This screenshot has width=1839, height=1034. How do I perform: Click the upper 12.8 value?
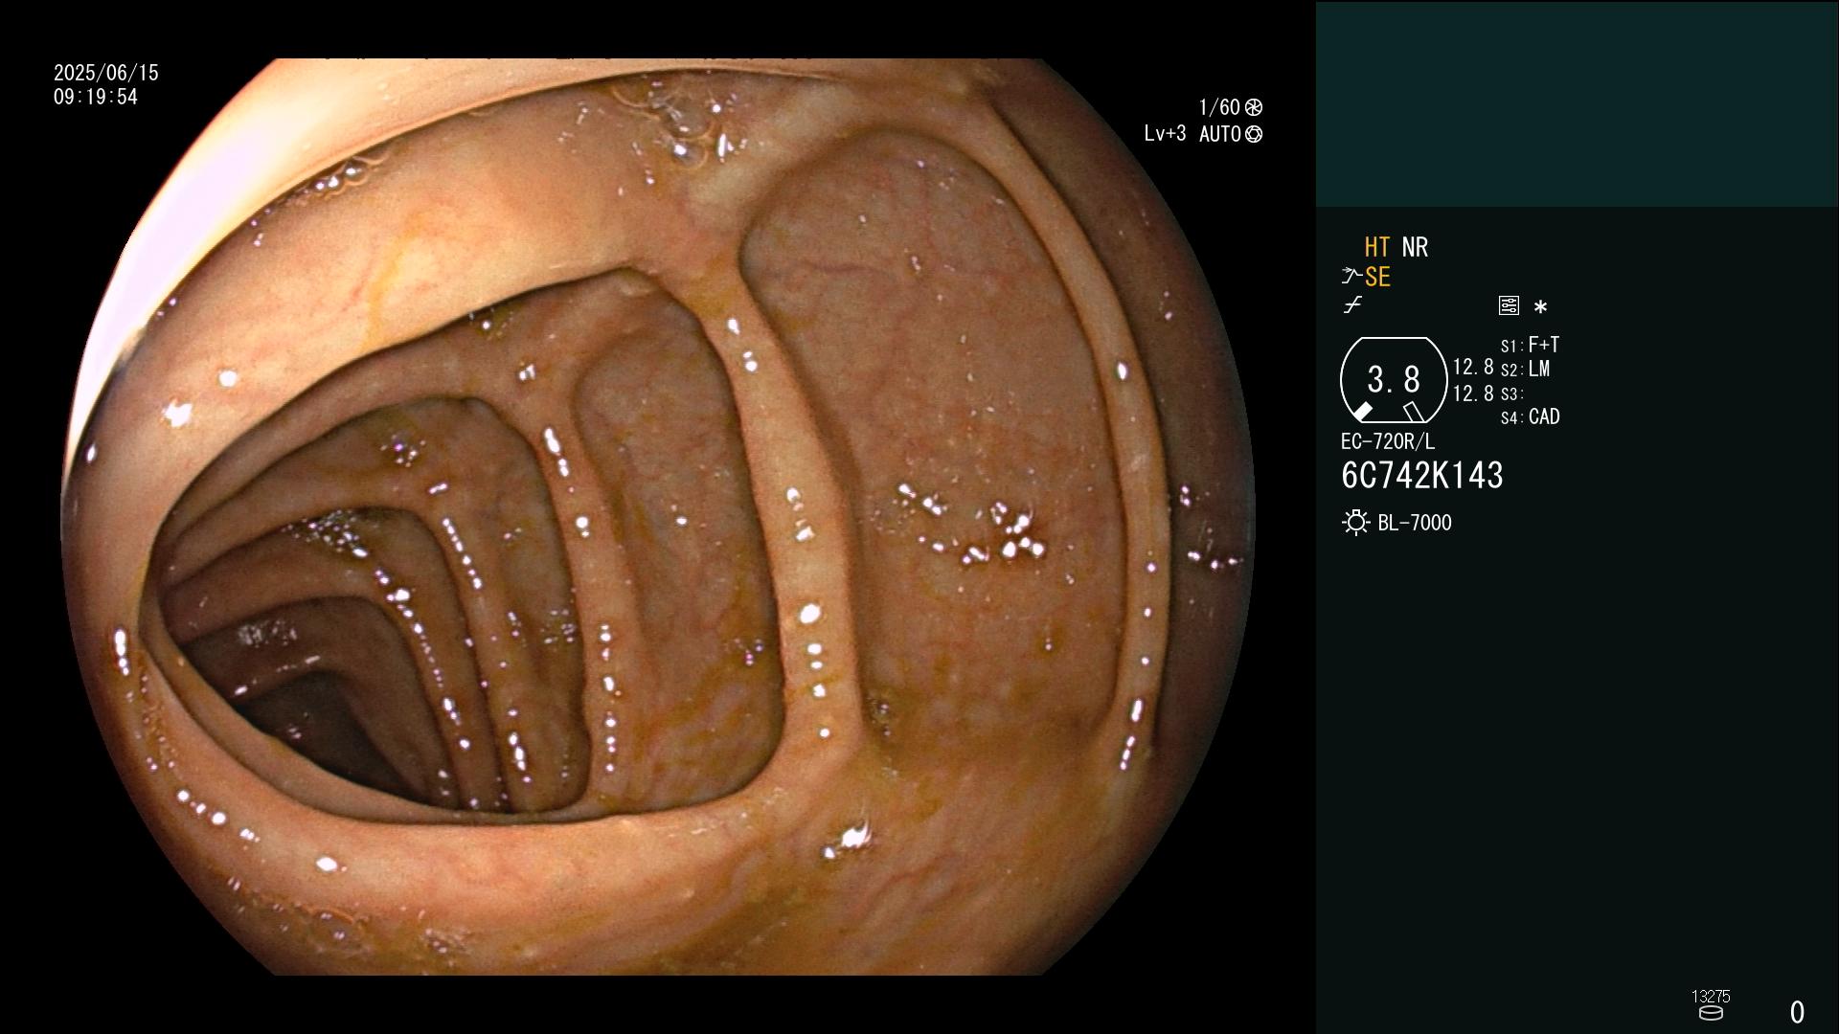[1473, 367]
